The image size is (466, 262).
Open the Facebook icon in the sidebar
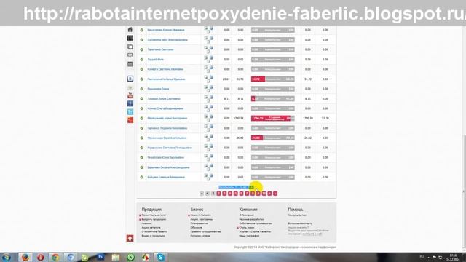tap(130, 103)
